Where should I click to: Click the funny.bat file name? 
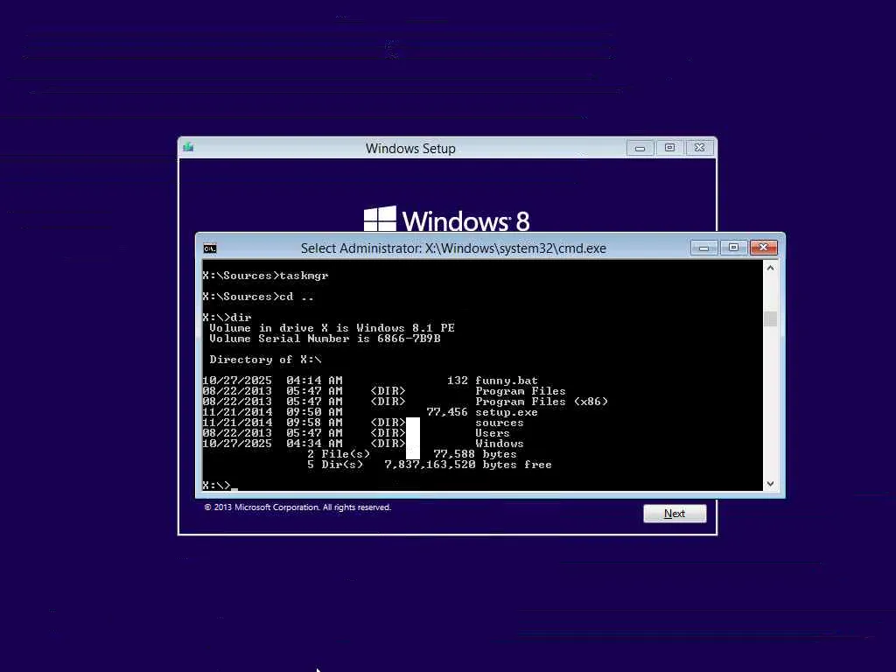tap(507, 381)
